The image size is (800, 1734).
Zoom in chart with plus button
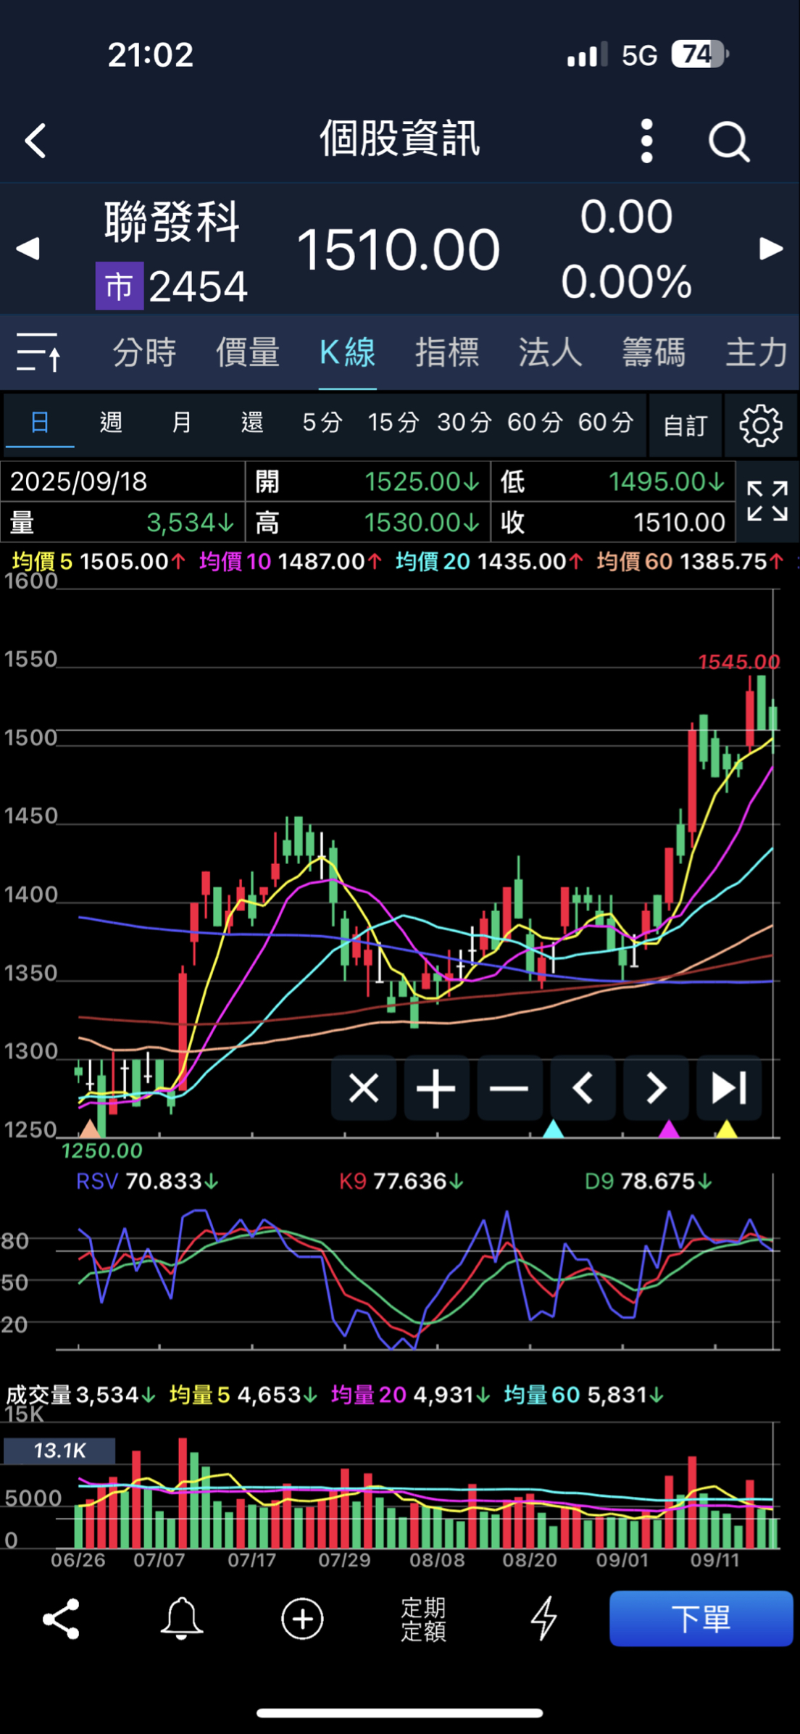click(436, 1088)
